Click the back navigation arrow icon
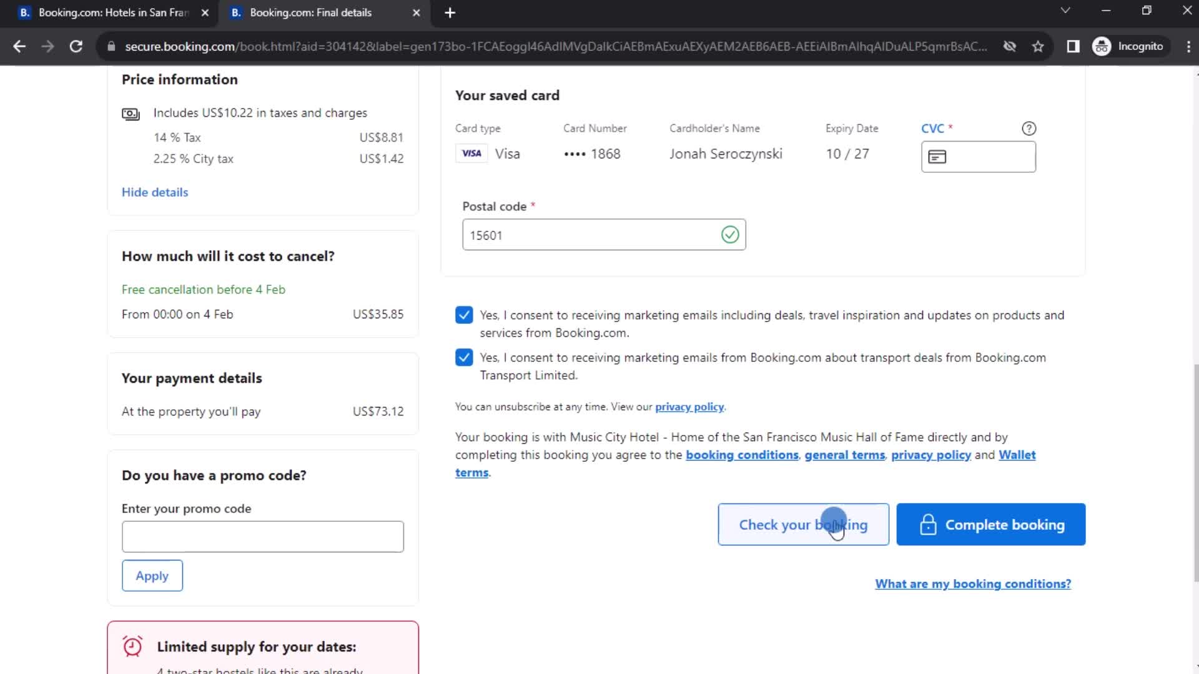1199x674 pixels. 20,46
